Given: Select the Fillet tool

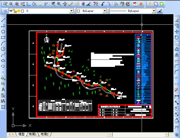Looking at the screenshot, I should pyautogui.click(x=177, y=72).
